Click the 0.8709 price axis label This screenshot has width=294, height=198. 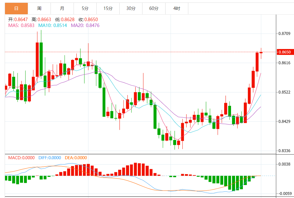coord(284,34)
